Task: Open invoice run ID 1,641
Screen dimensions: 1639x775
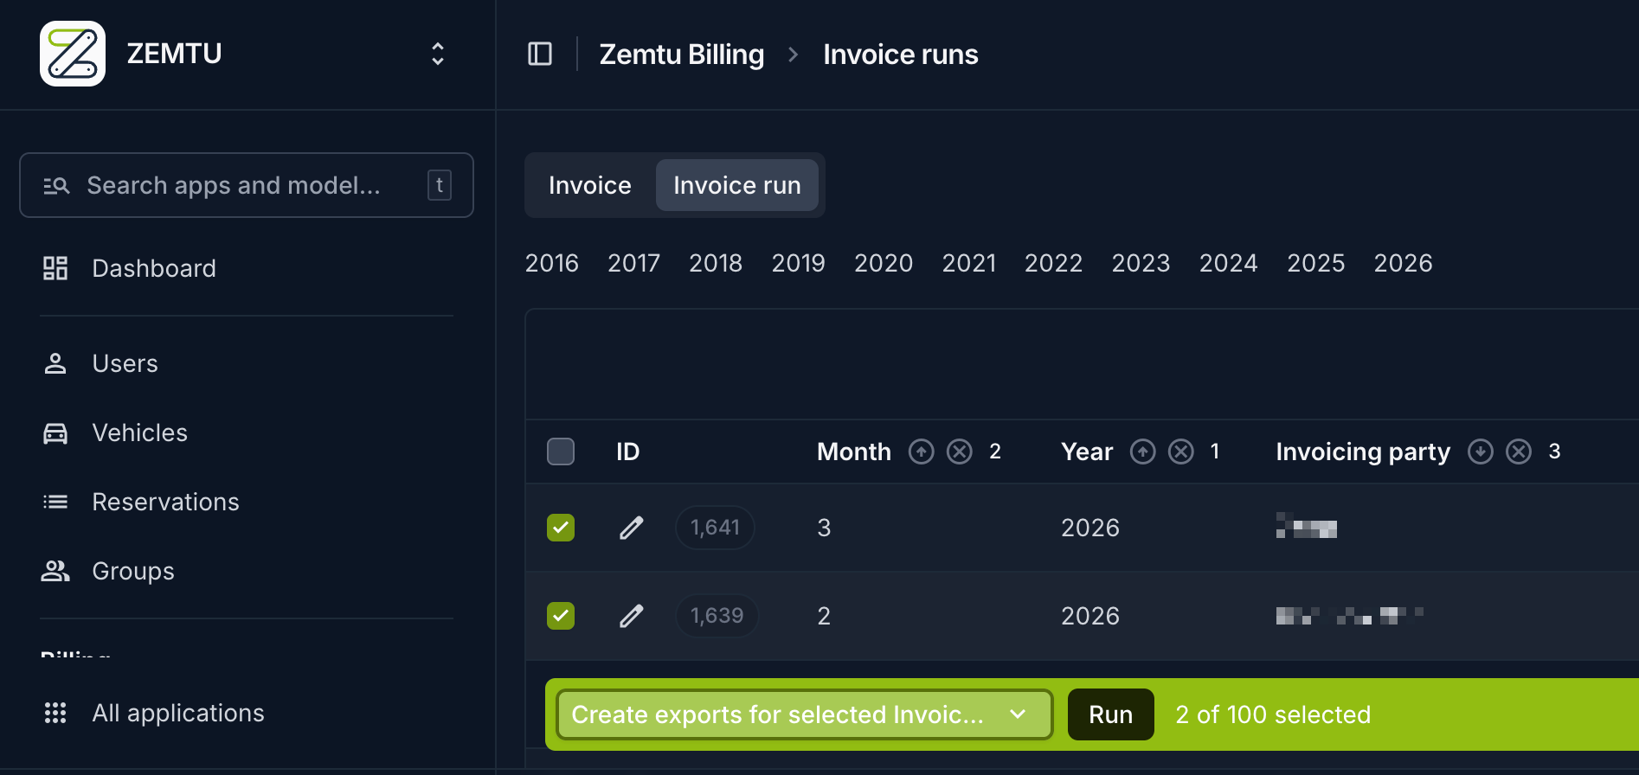Action: [715, 528]
